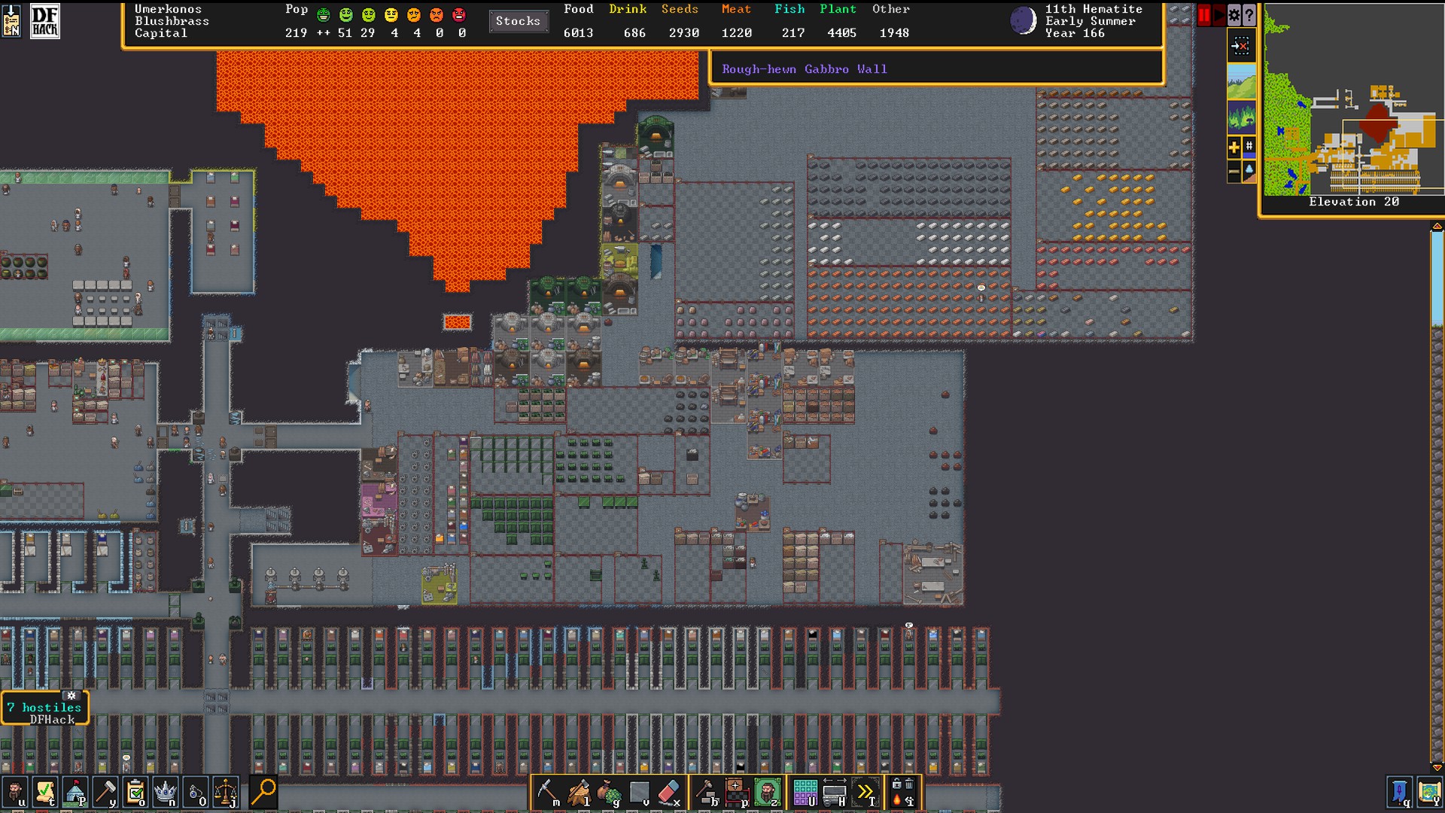Image resolution: width=1445 pixels, height=813 pixels.
Task: Toggle ramp indicator display with # icon
Action: 1249,146
